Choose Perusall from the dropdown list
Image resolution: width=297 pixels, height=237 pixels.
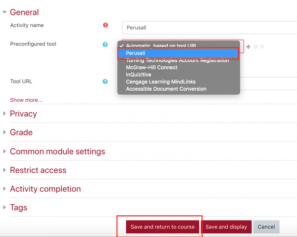click(x=179, y=53)
